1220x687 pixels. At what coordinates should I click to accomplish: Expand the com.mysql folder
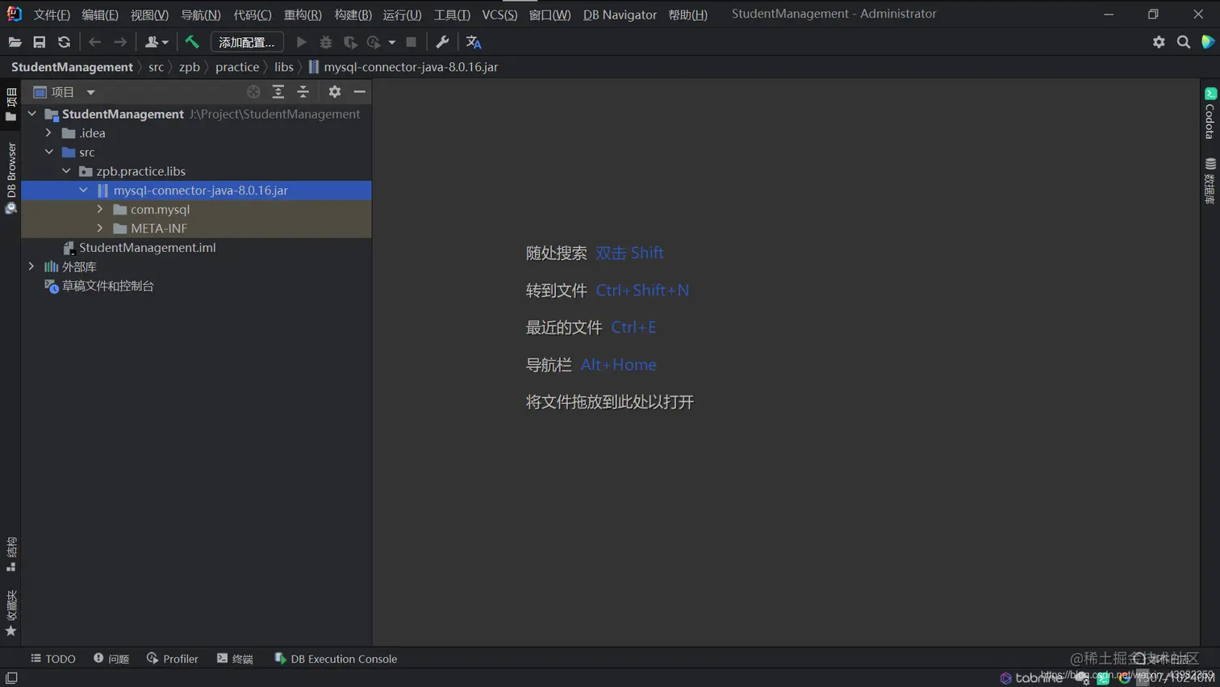tap(99, 209)
